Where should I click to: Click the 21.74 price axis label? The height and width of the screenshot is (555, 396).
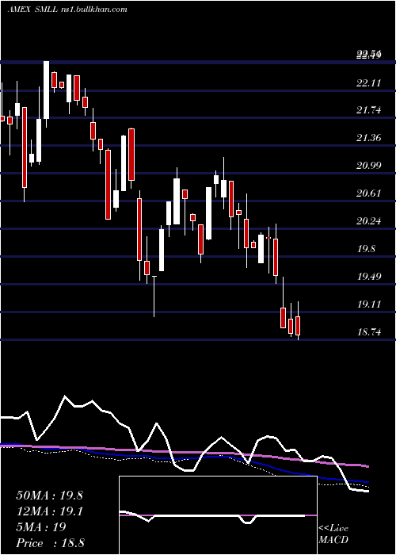coord(369,110)
